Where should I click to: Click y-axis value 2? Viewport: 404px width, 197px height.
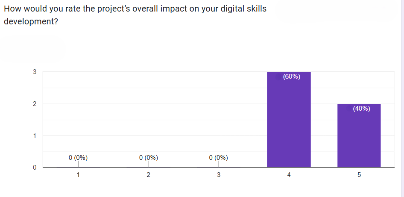click(35, 104)
